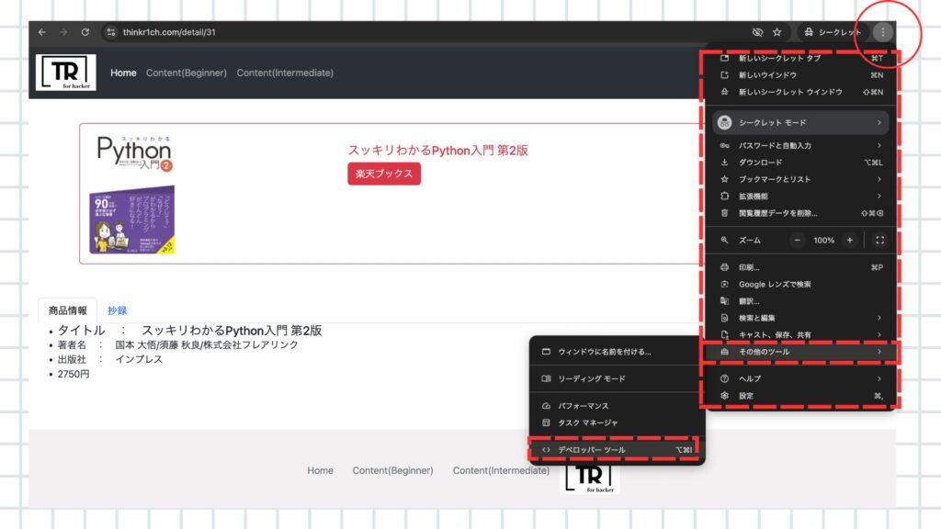The height and width of the screenshot is (529, 941).
Task: Click the 翻訳 translate icon
Action: [x=724, y=301]
